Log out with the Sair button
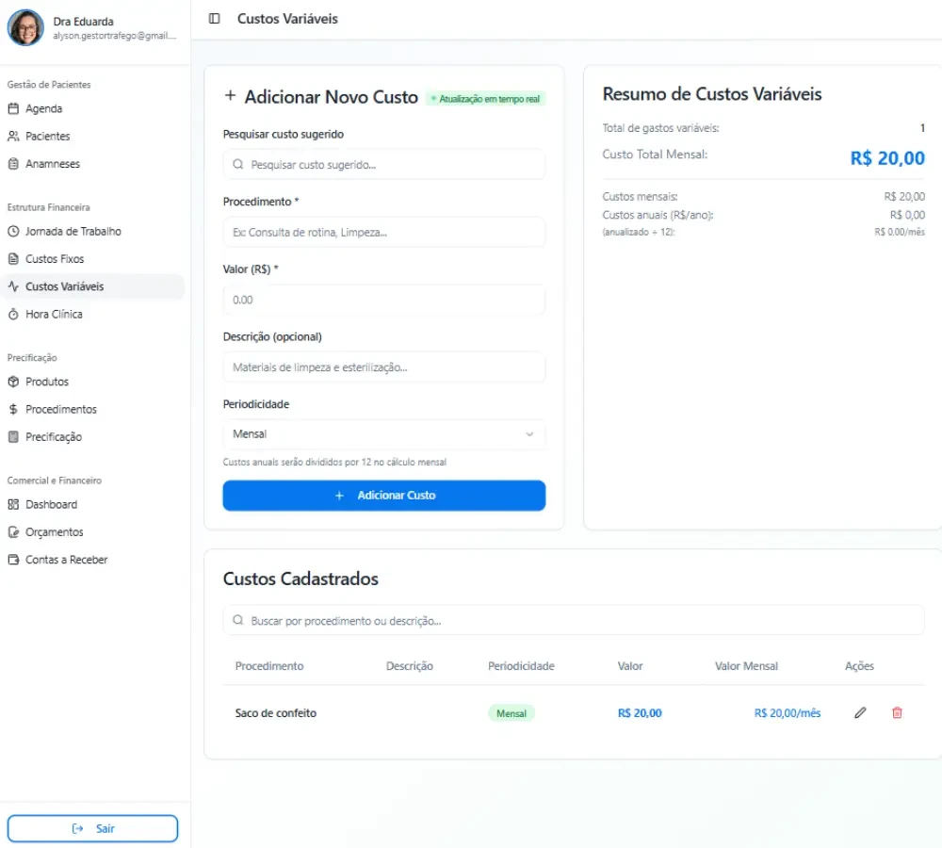 (x=92, y=828)
